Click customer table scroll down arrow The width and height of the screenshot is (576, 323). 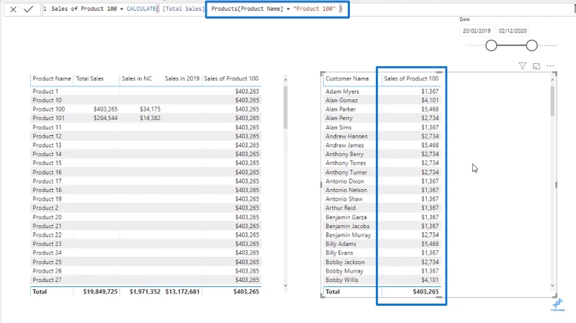pos(552,286)
